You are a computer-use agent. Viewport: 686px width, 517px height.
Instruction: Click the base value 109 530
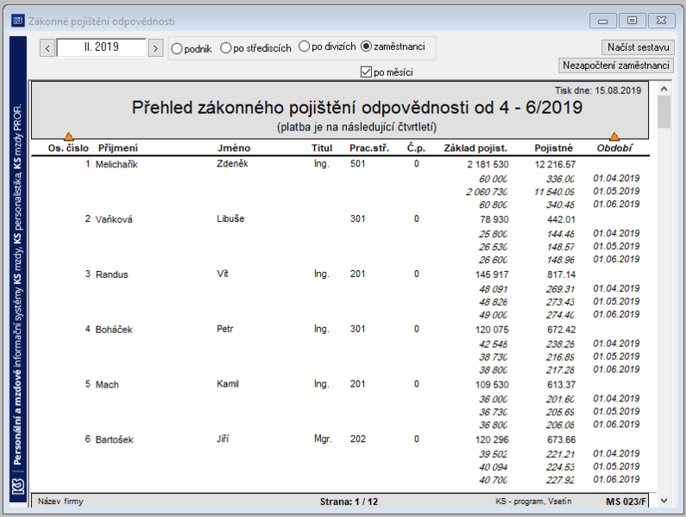click(492, 385)
